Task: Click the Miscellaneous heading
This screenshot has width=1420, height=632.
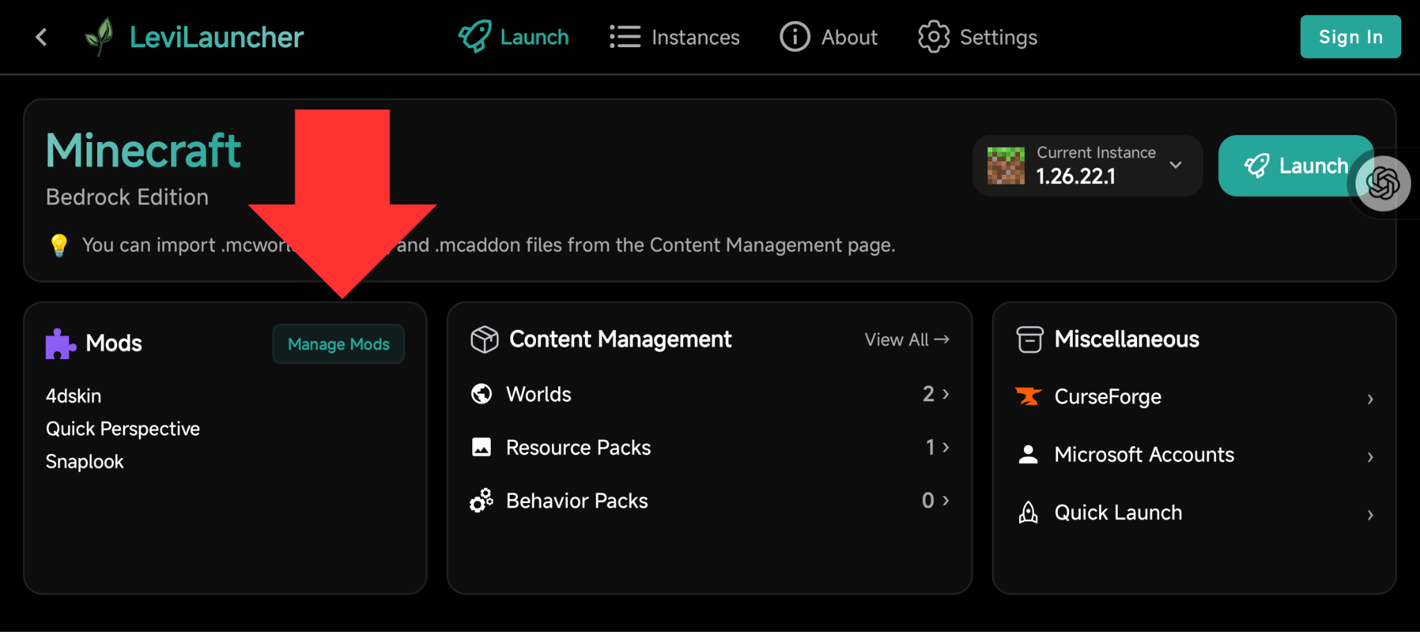Action: point(1127,340)
